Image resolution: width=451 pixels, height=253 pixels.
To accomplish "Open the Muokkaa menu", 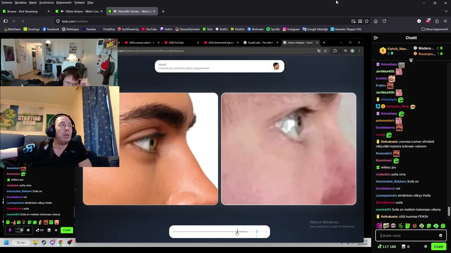I will click(20, 2).
